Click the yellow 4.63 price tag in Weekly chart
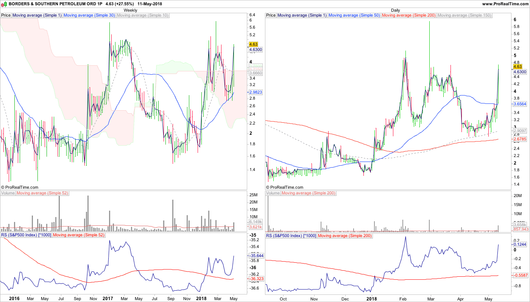The height and width of the screenshot is (302, 530). (x=253, y=44)
